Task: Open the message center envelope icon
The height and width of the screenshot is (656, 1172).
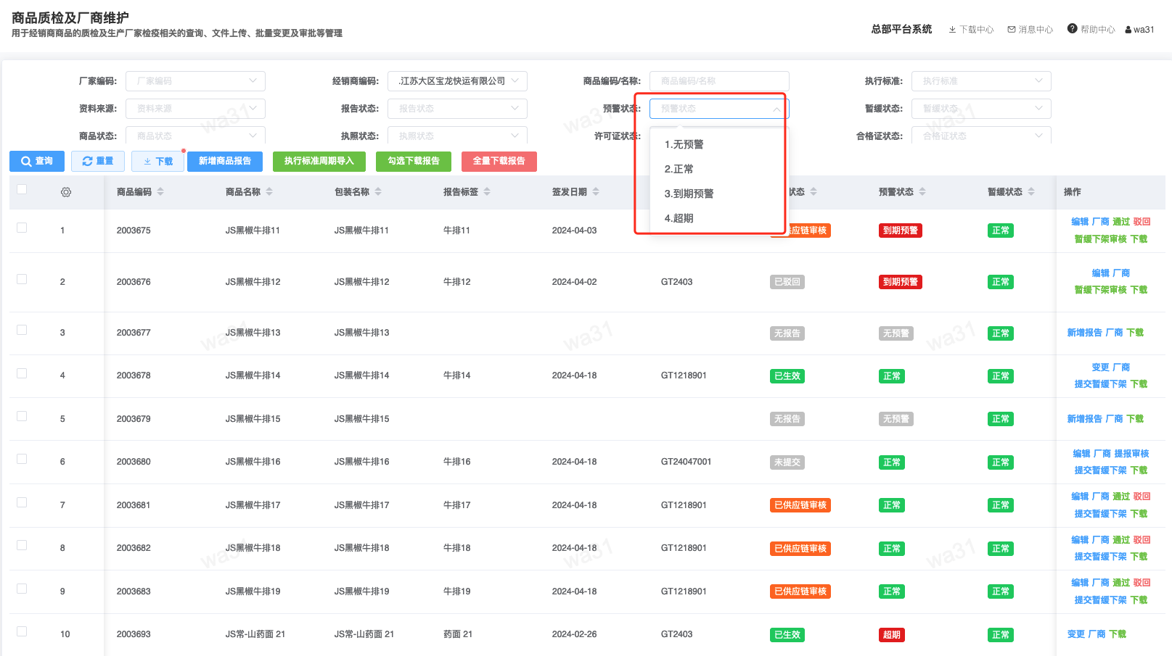Action: pyautogui.click(x=1011, y=30)
